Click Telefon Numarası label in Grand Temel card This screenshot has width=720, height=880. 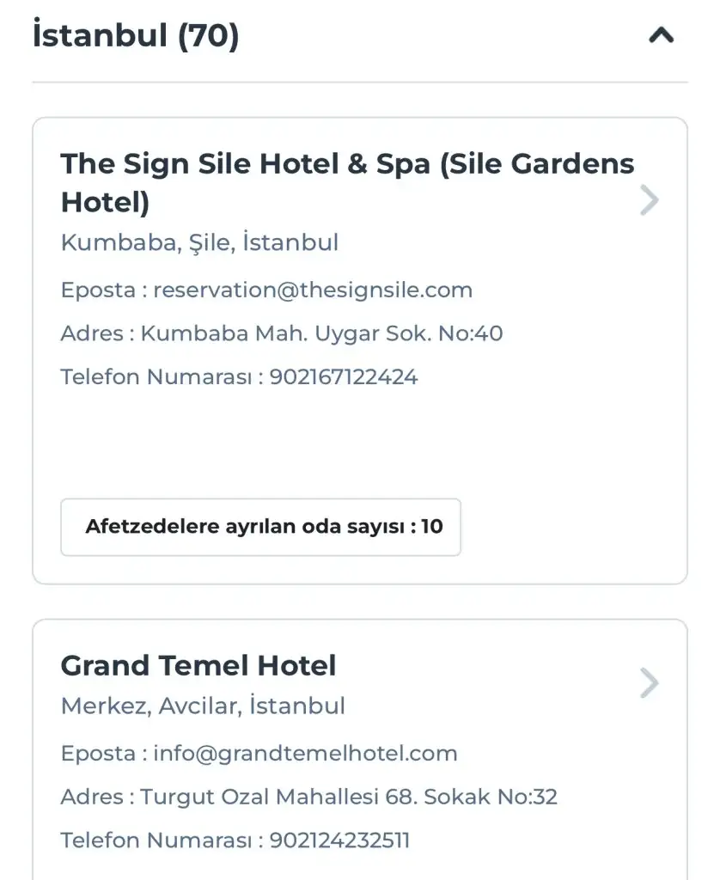tap(156, 840)
